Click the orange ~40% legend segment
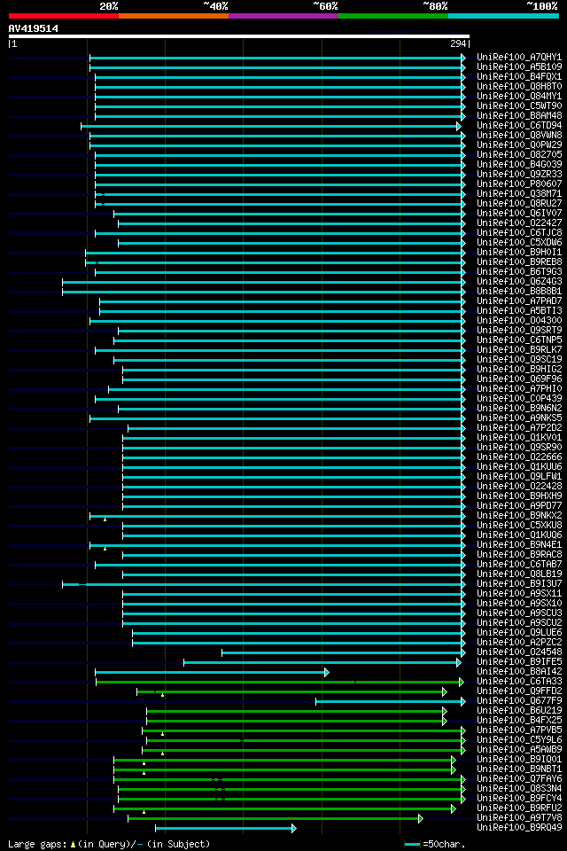Image resolution: width=567 pixels, height=851 pixels. click(174, 16)
